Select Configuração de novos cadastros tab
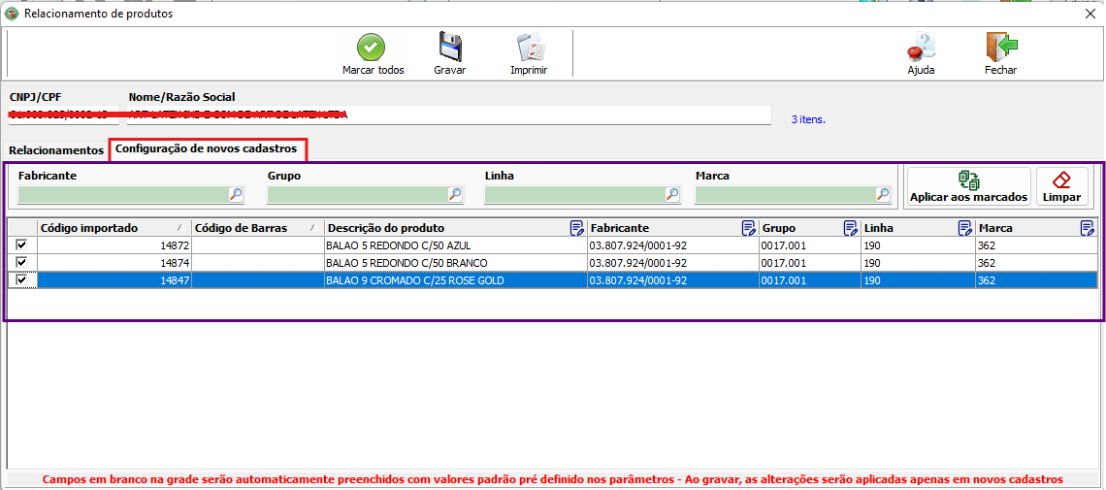The image size is (1106, 490). pos(208,149)
